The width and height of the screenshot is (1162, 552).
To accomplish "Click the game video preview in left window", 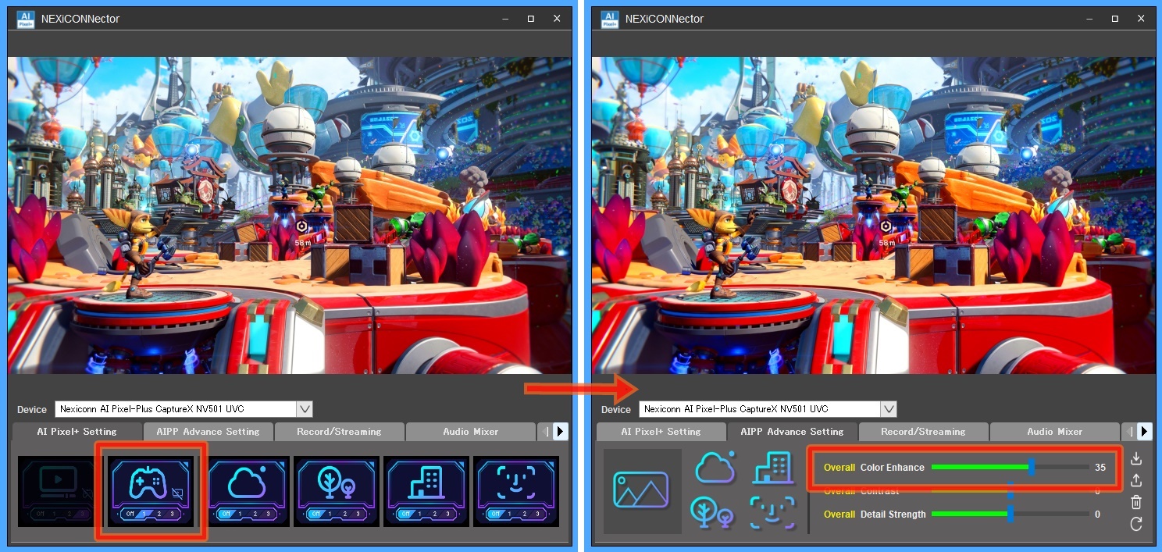I will click(290, 215).
